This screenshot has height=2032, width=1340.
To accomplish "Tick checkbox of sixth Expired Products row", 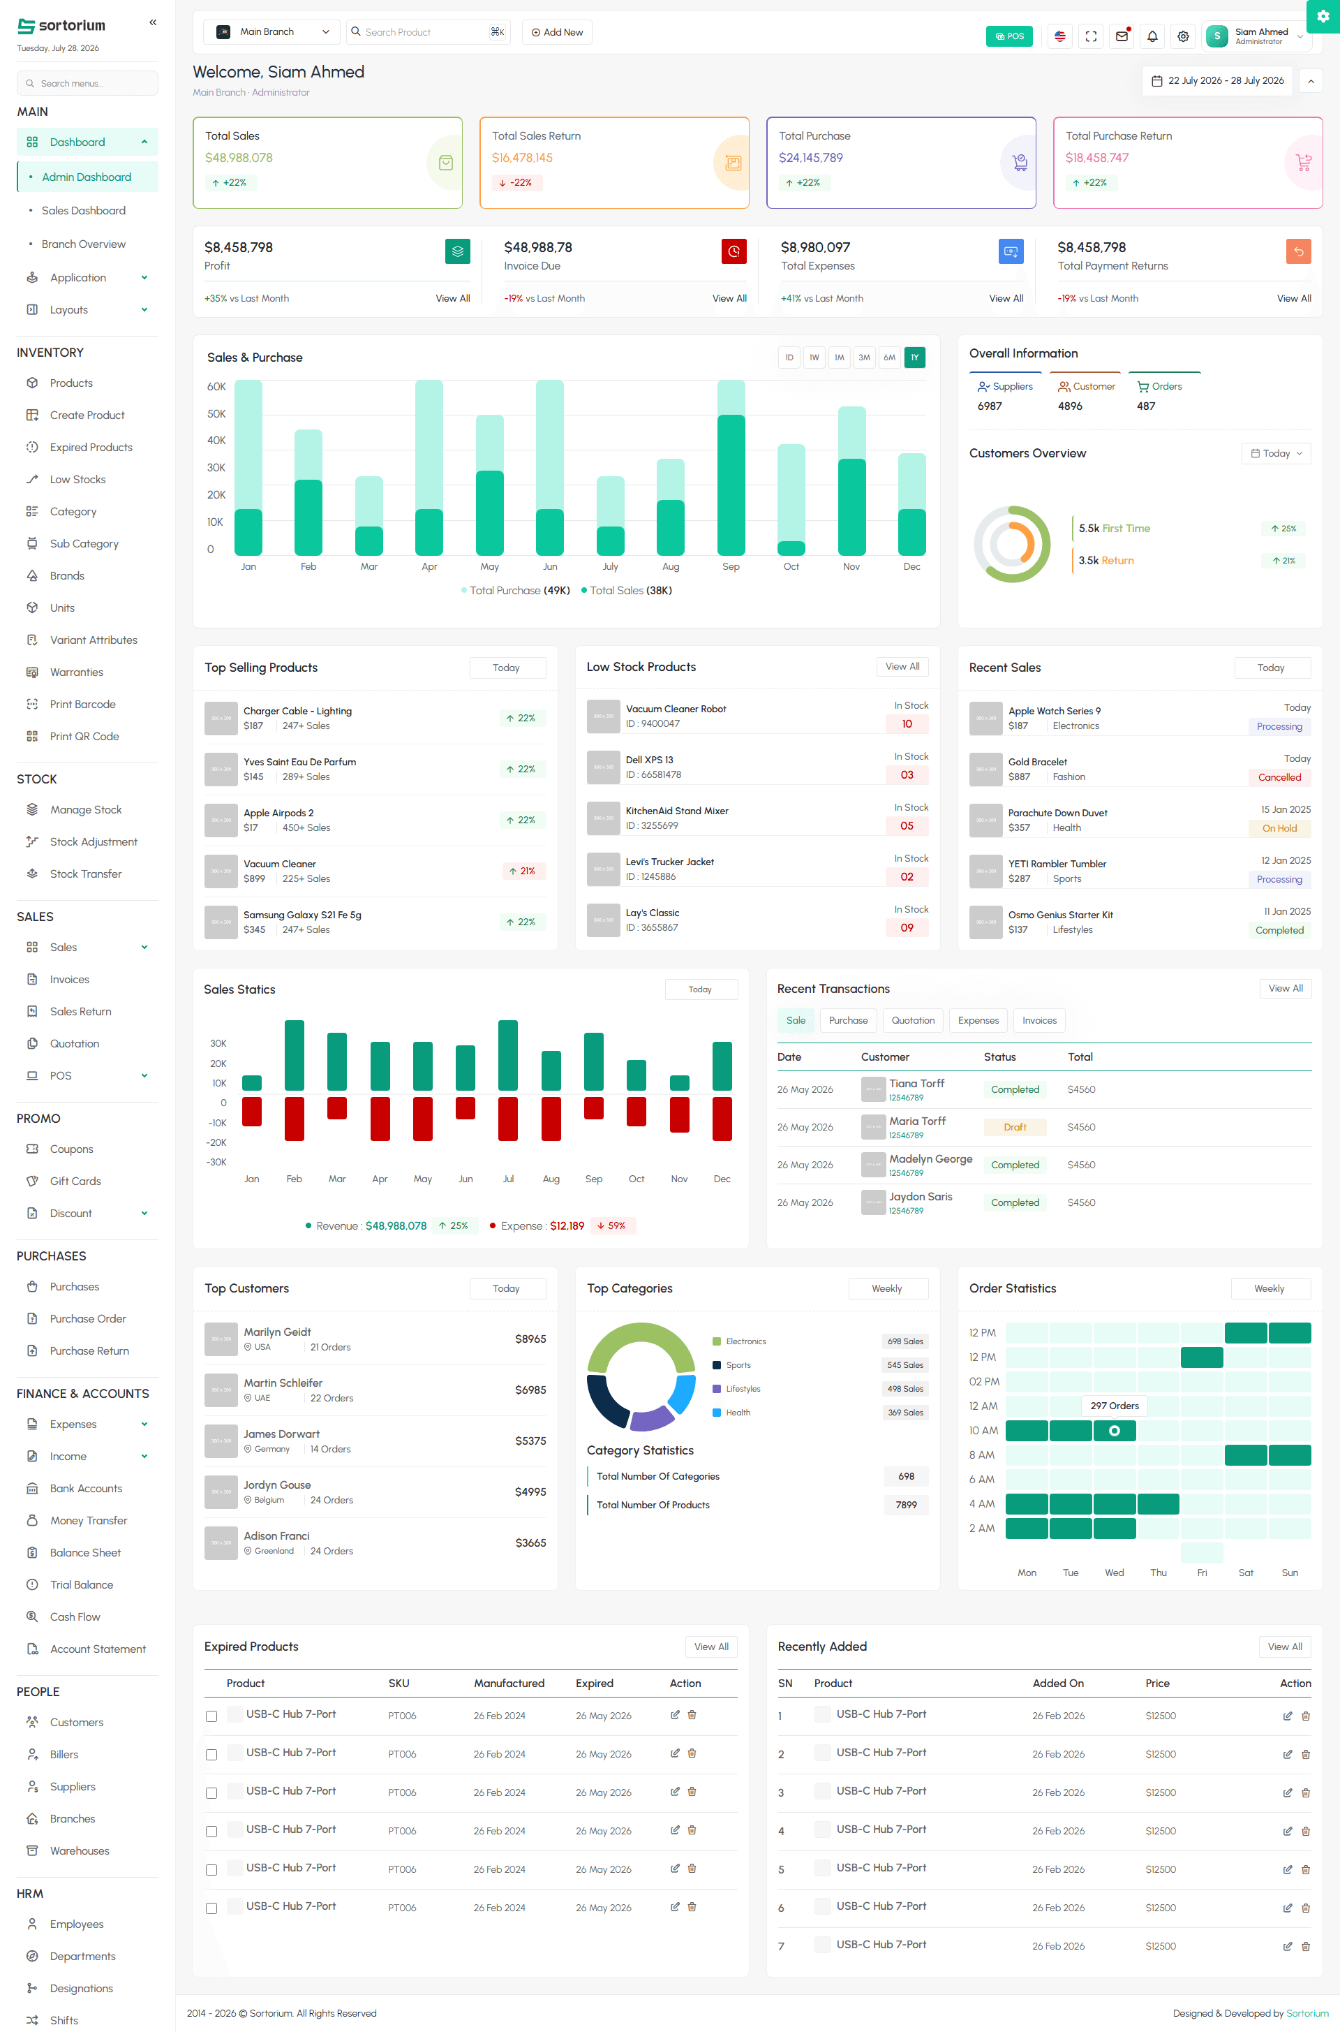I will pos(211,1908).
